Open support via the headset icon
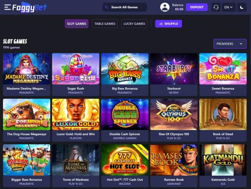The image size is (251, 189). pos(216,7)
